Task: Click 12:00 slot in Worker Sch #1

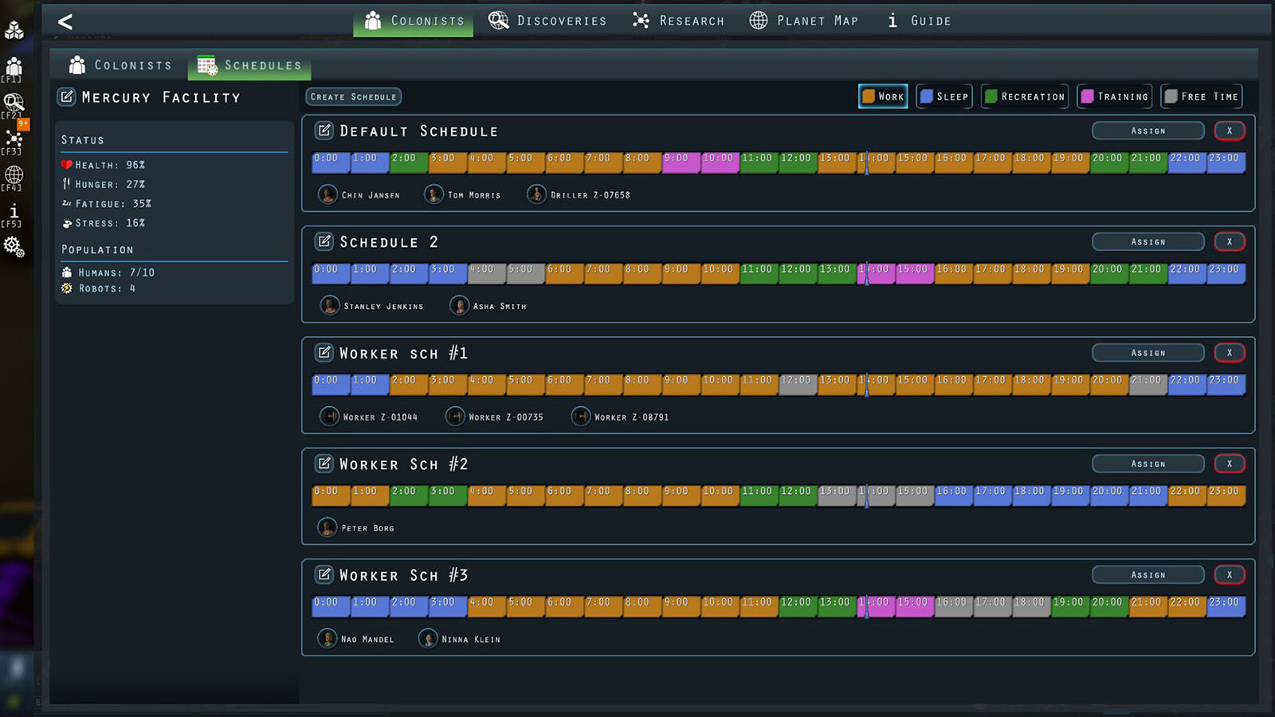Action: tap(798, 384)
